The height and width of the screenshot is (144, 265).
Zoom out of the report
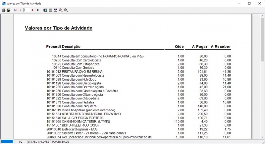66,10
